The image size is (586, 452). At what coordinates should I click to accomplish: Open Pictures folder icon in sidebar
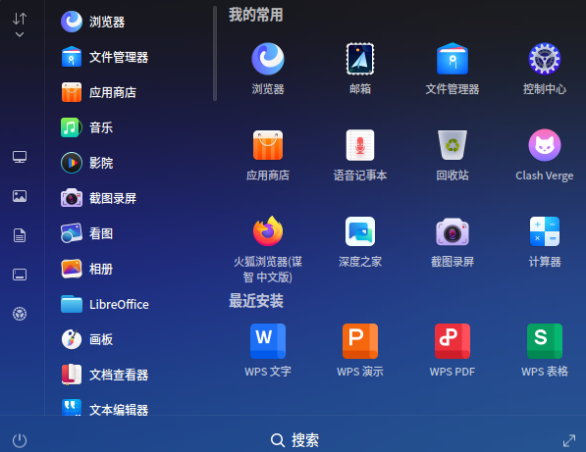[20, 196]
